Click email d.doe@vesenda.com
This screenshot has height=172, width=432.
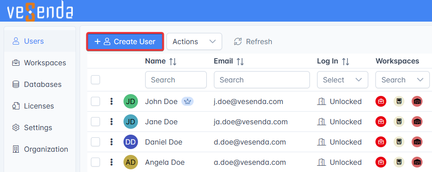click(x=250, y=142)
